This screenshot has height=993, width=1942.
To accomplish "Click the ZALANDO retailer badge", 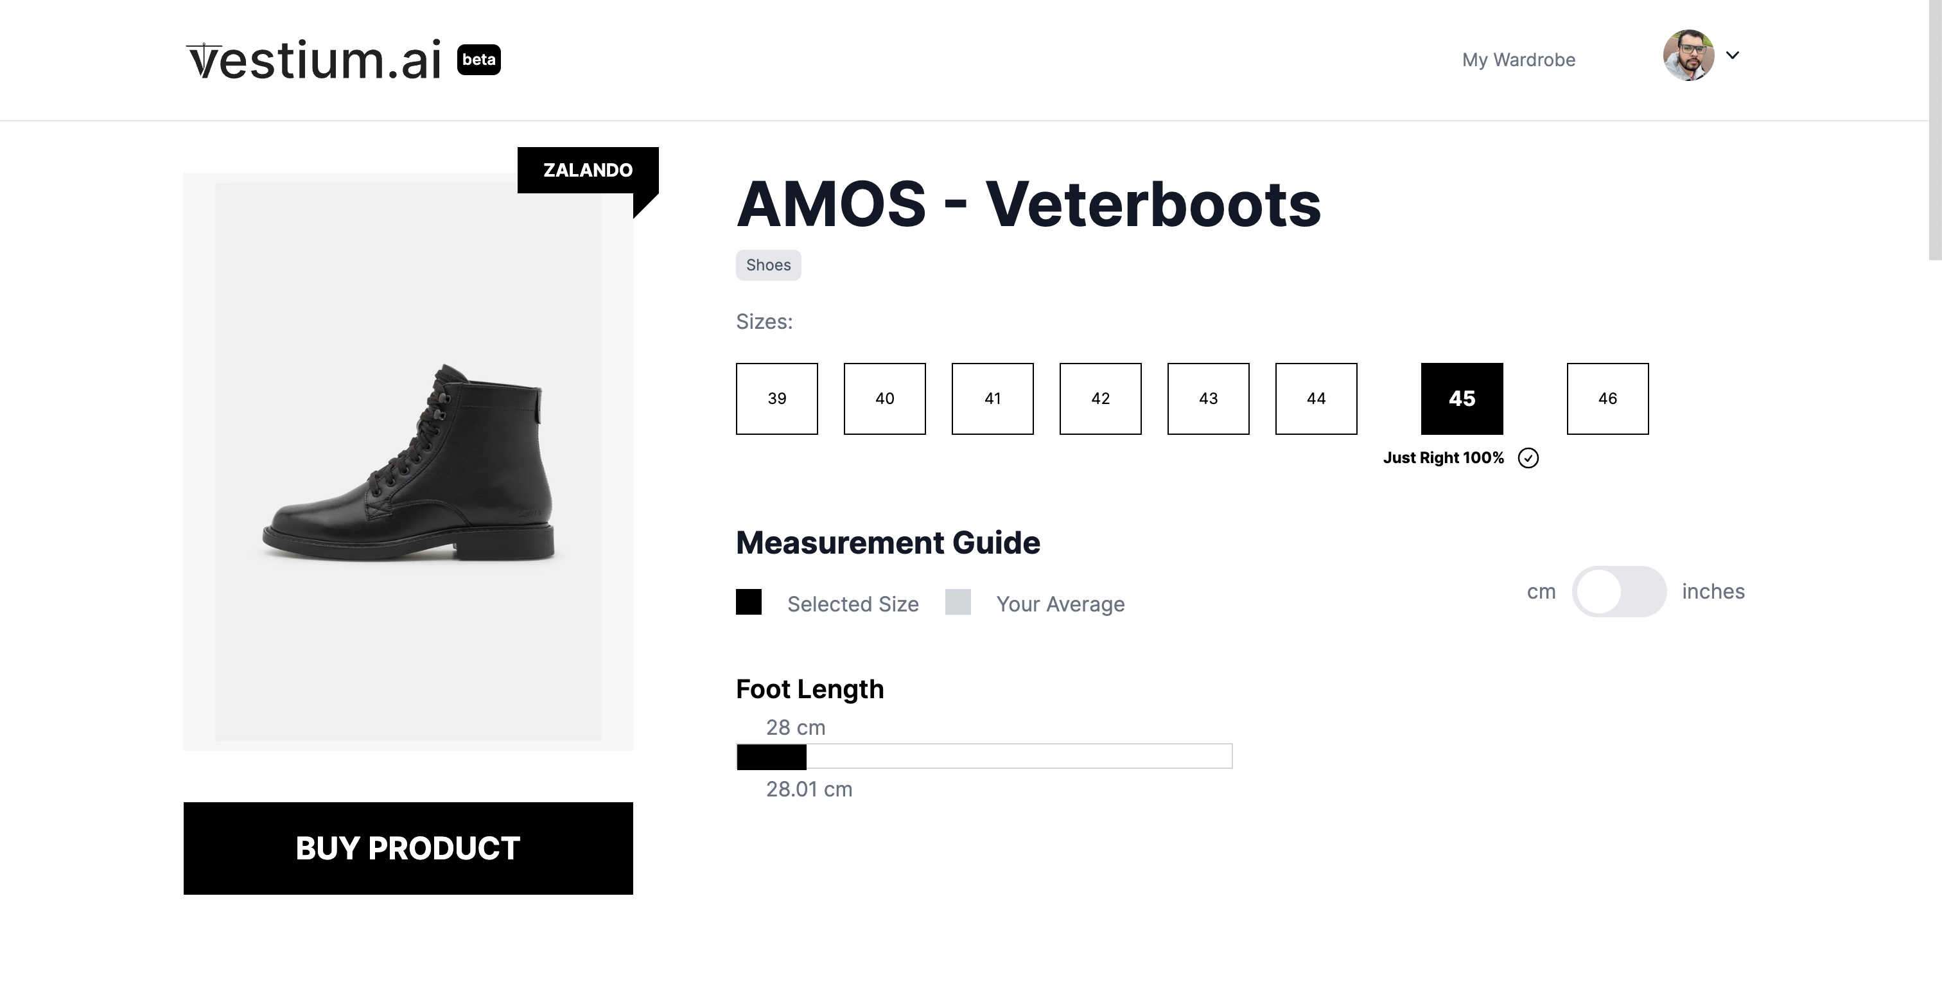I will 587,170.
